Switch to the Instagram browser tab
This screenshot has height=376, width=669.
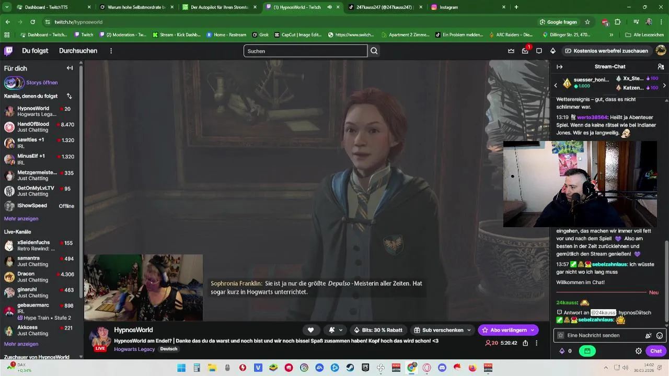tap(468, 7)
